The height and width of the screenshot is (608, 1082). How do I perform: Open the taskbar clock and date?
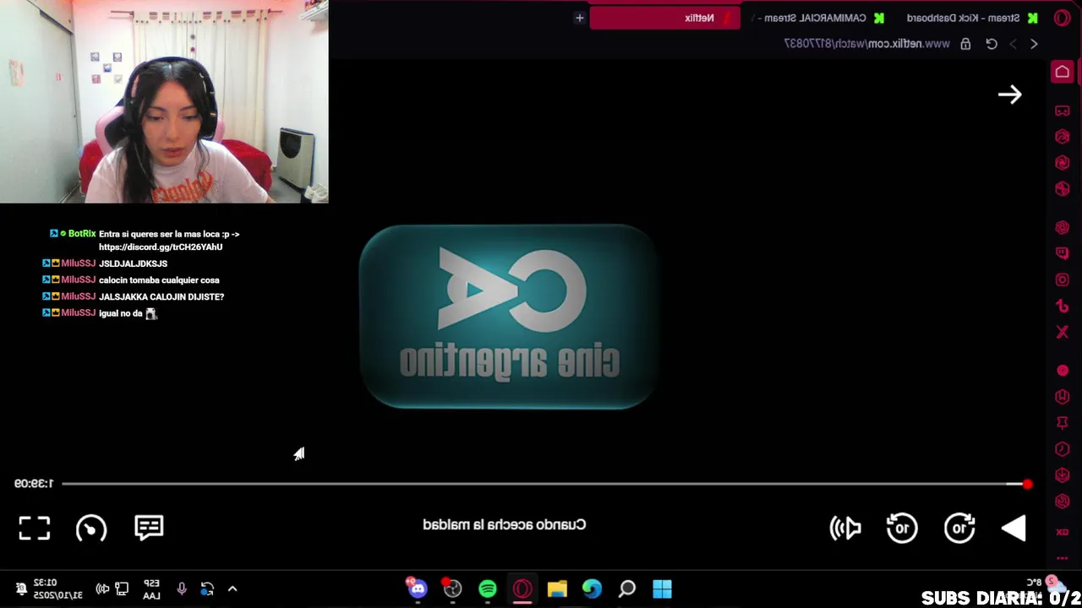(58, 589)
